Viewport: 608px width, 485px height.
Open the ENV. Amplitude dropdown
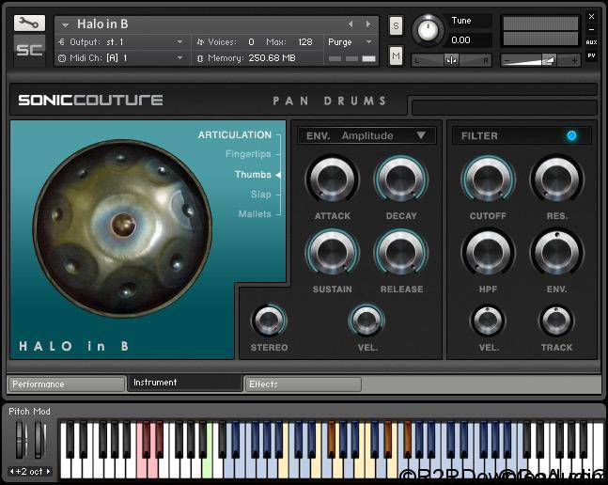[x=367, y=136]
